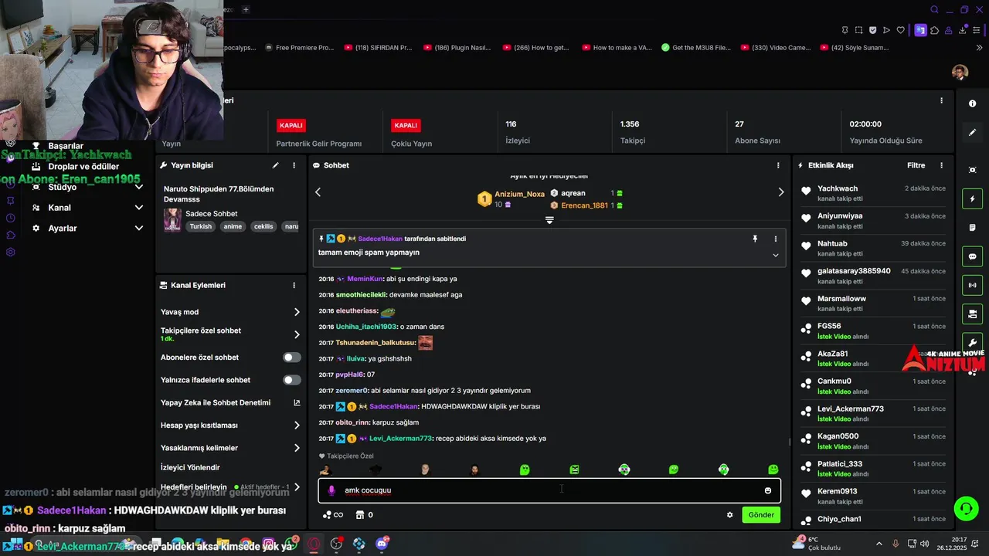Click the browser extensions puzzle icon
Screen dimensions: 989x556
(935, 30)
